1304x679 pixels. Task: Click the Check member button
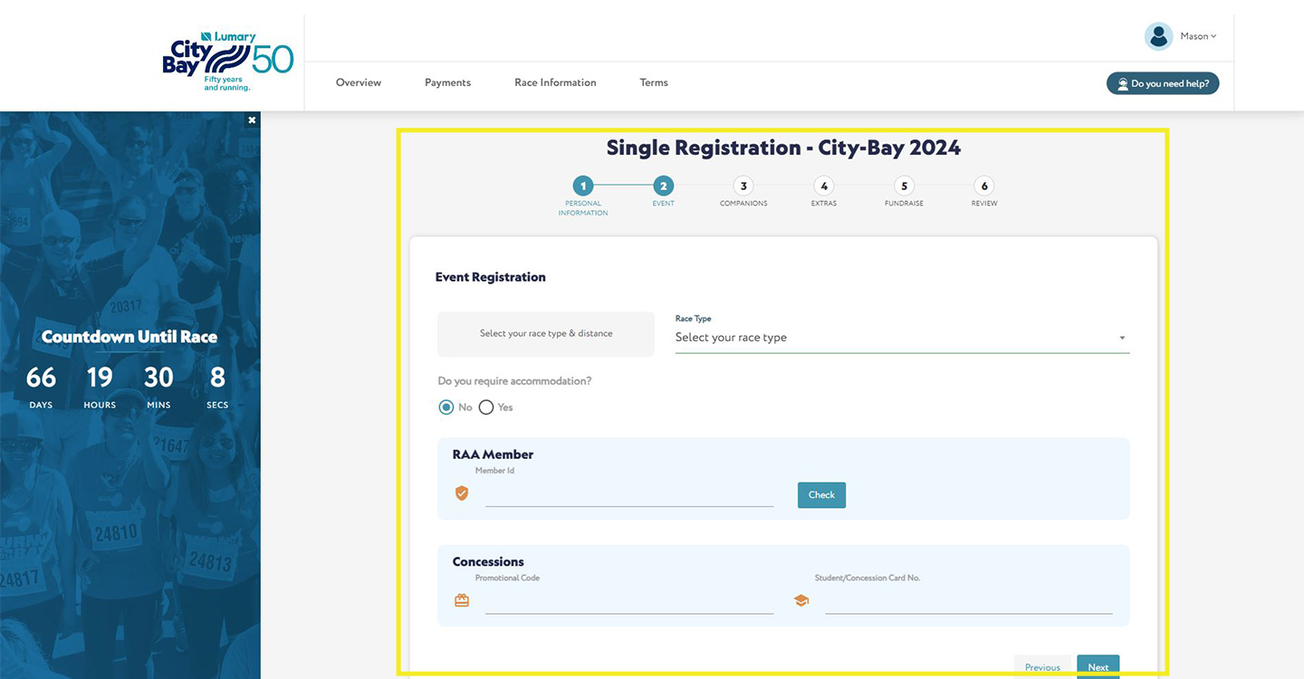(x=821, y=495)
